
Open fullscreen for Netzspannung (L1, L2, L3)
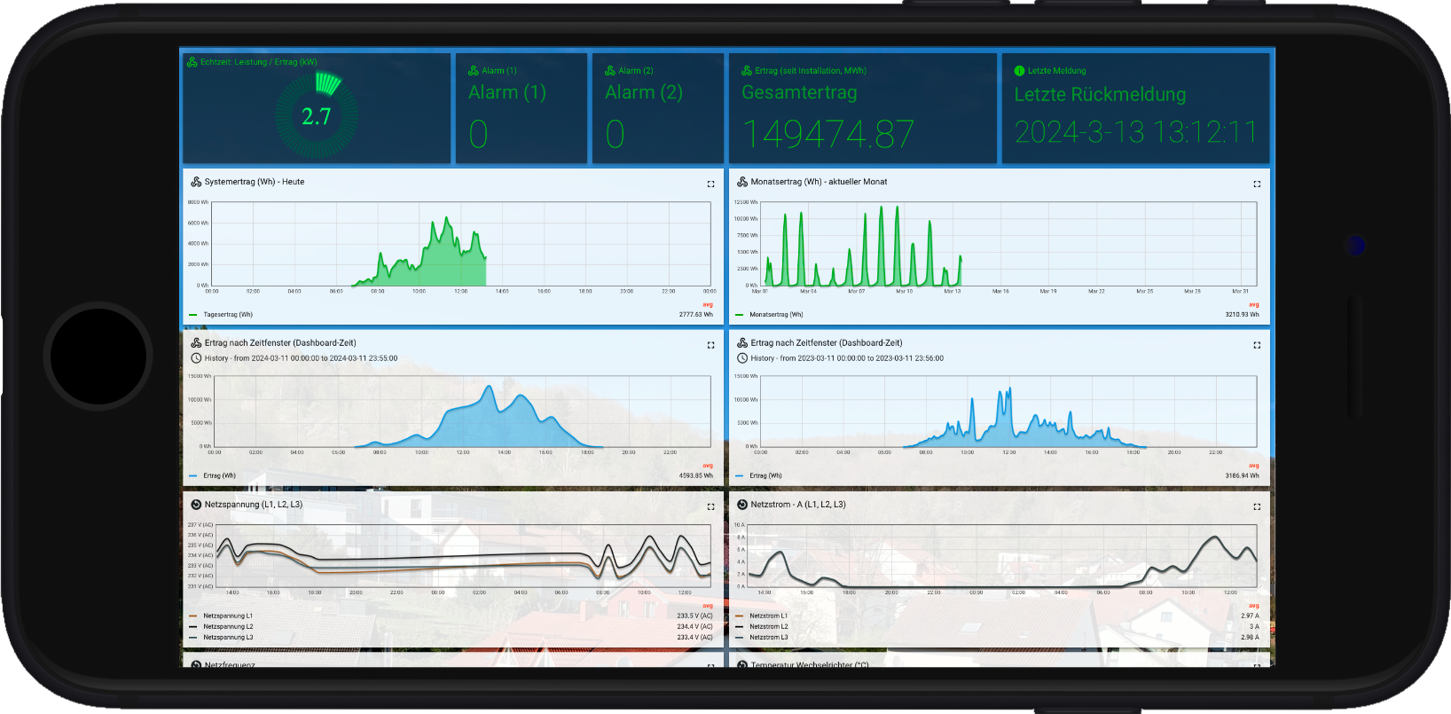(710, 506)
